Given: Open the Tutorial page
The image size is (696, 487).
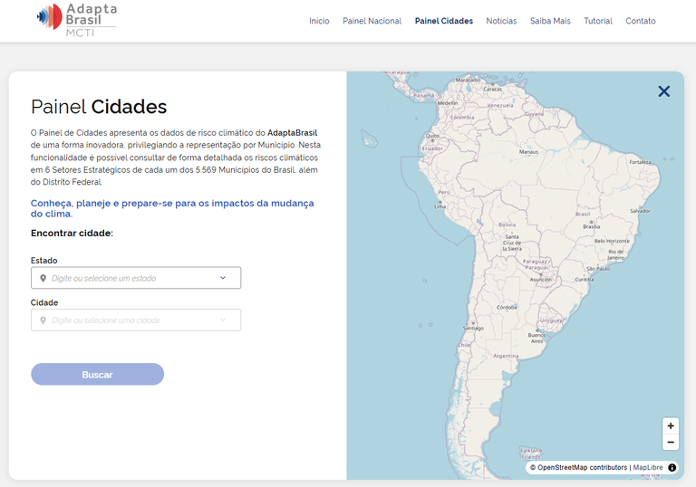Looking at the screenshot, I should point(598,21).
